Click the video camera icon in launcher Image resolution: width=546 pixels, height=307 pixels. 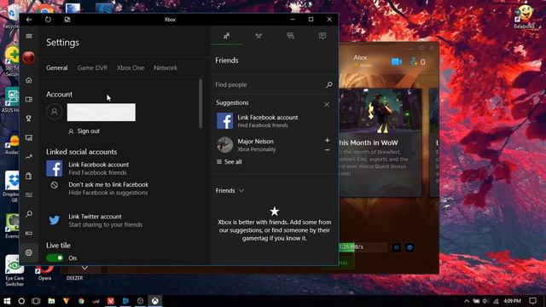(x=396, y=61)
